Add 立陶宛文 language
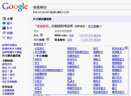The image size is (131, 96). tap(40, 78)
